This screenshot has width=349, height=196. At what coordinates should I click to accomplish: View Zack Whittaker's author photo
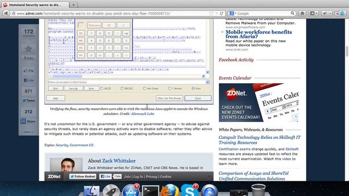point(67,164)
